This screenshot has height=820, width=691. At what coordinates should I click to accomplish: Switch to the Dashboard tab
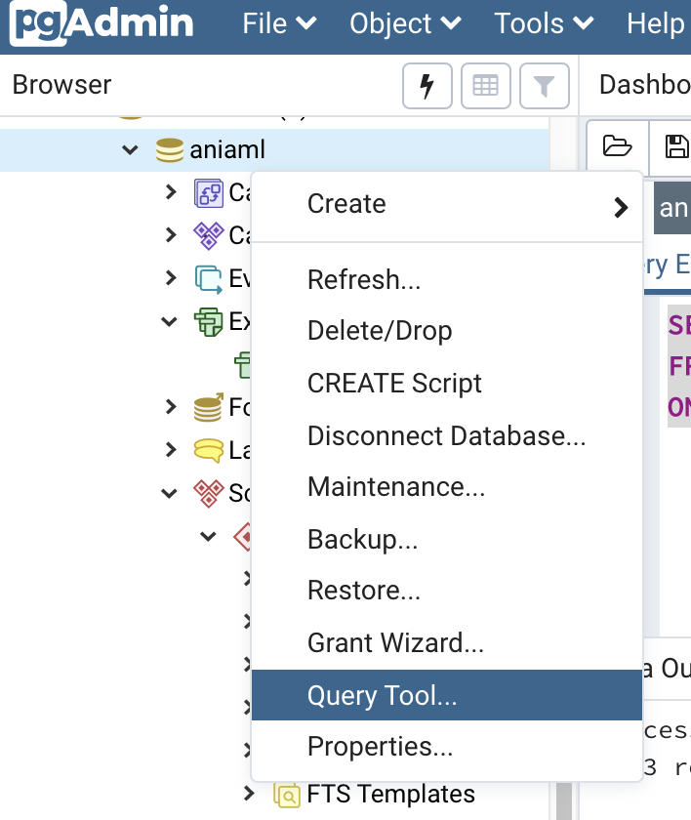click(x=644, y=85)
